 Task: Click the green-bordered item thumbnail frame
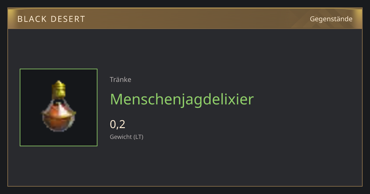(x=59, y=107)
